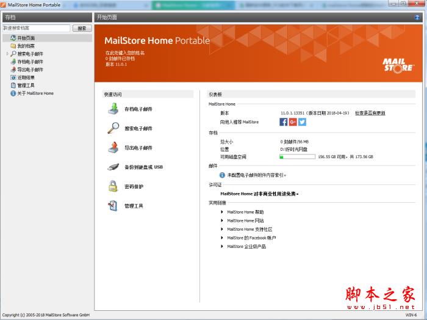The width and height of the screenshot is (427, 320).
Task: Select 我的档案 in the sidebar tree
Action: [26, 46]
